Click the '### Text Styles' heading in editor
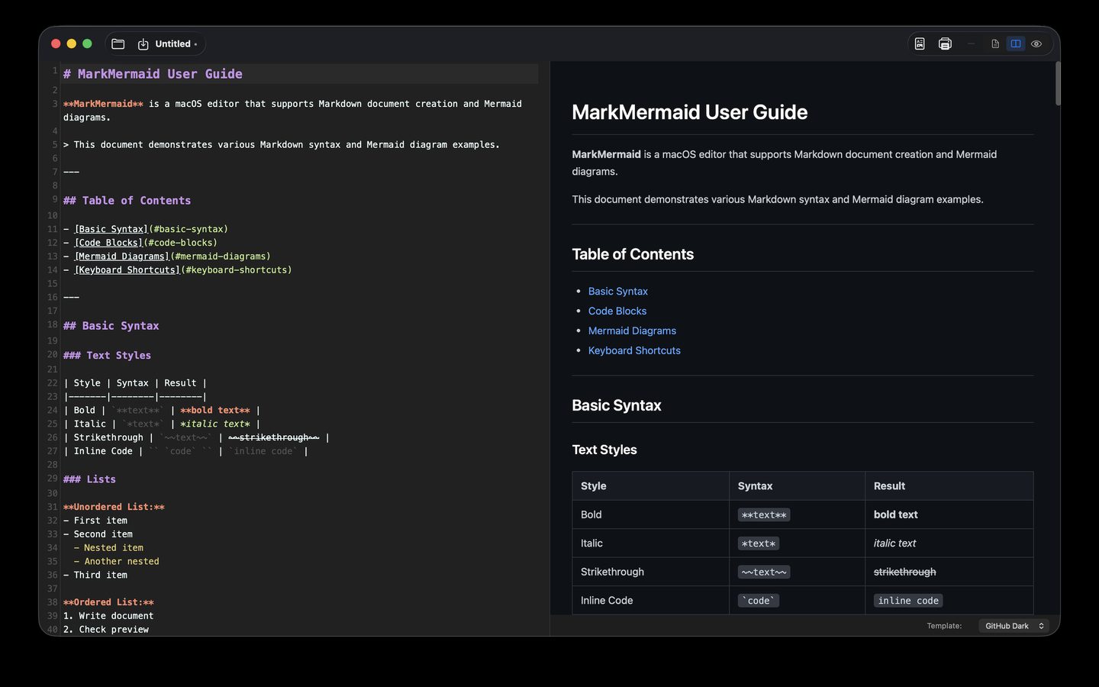The height and width of the screenshot is (687, 1099). coord(107,356)
